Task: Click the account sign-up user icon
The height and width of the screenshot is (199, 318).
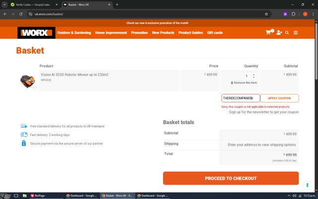Action: click(x=279, y=32)
